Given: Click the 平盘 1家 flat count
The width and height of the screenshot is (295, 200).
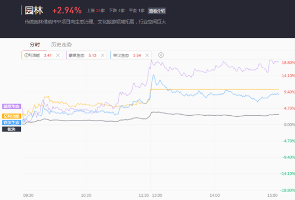Looking at the screenshot, I should tap(137, 11).
